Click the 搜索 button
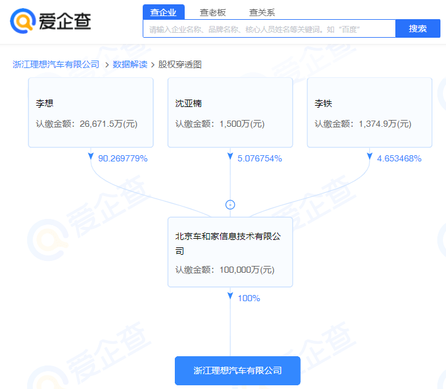 point(418,28)
